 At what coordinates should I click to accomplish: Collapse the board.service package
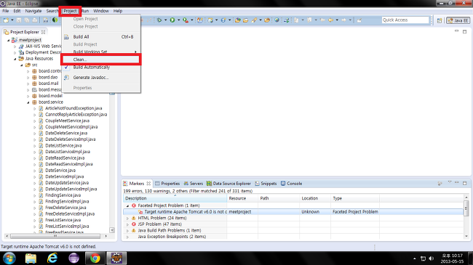[28, 102]
